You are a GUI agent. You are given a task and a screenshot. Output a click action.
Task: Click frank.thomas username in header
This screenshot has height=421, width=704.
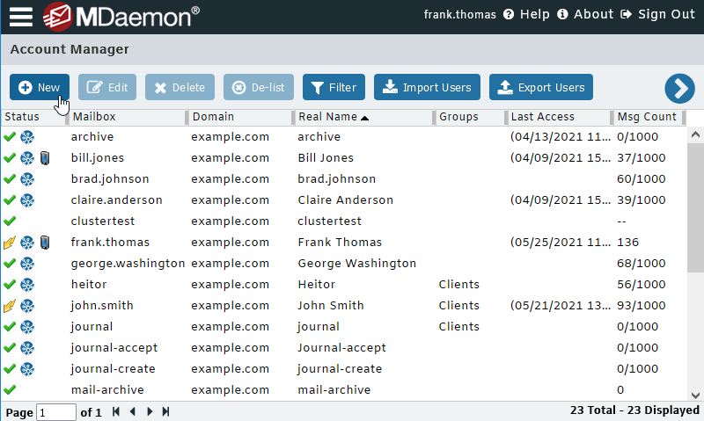coord(459,14)
